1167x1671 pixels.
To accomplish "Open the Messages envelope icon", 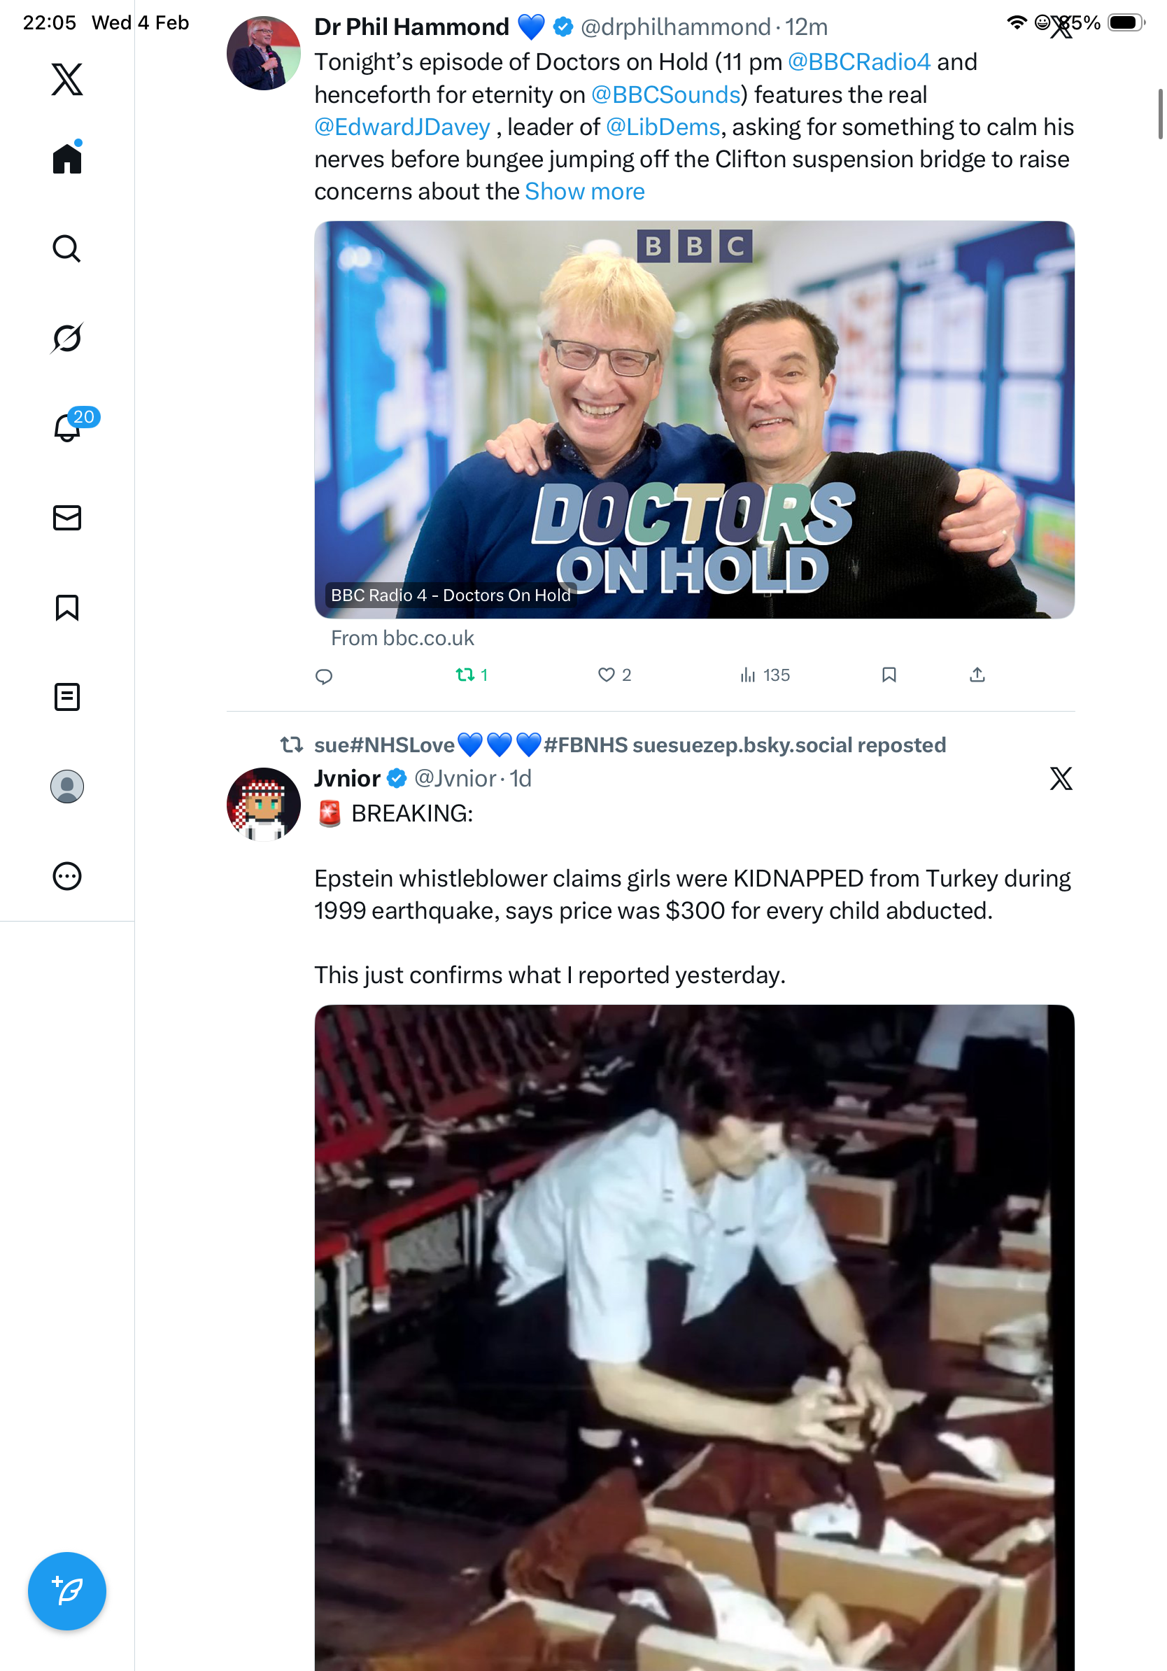I will [67, 517].
